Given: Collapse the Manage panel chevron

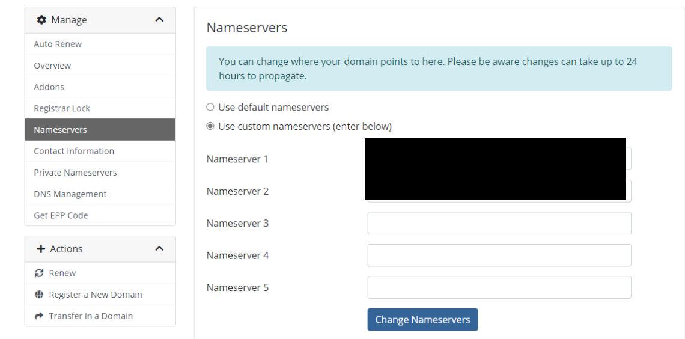Looking at the screenshot, I should tap(159, 20).
